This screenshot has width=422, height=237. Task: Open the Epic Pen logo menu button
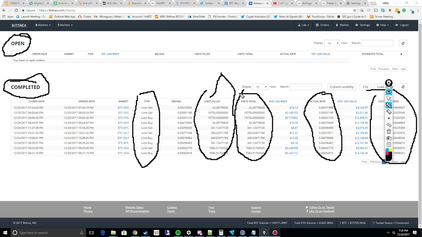[x=389, y=83]
